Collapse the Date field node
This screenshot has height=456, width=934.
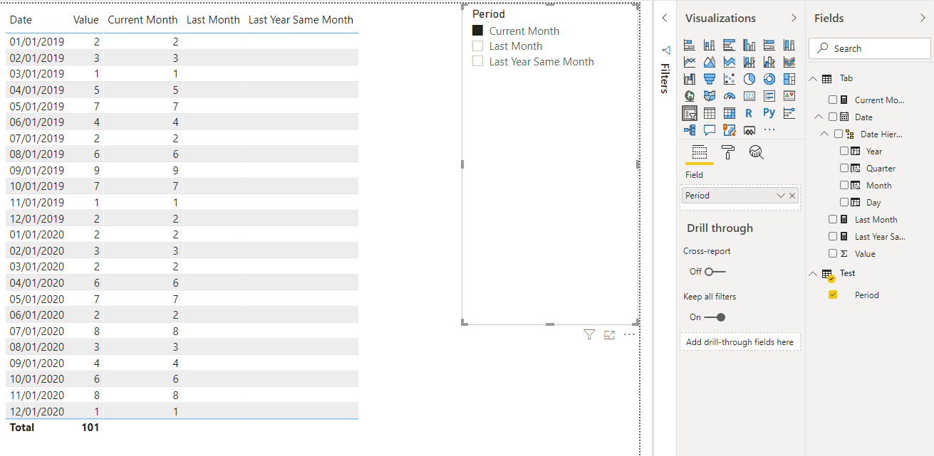pyautogui.click(x=819, y=117)
